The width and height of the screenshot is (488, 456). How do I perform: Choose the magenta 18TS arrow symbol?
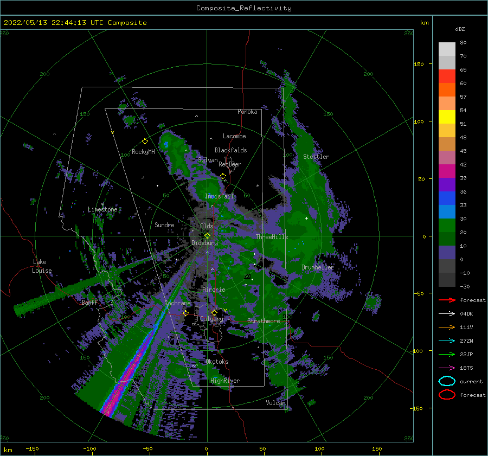point(447,368)
